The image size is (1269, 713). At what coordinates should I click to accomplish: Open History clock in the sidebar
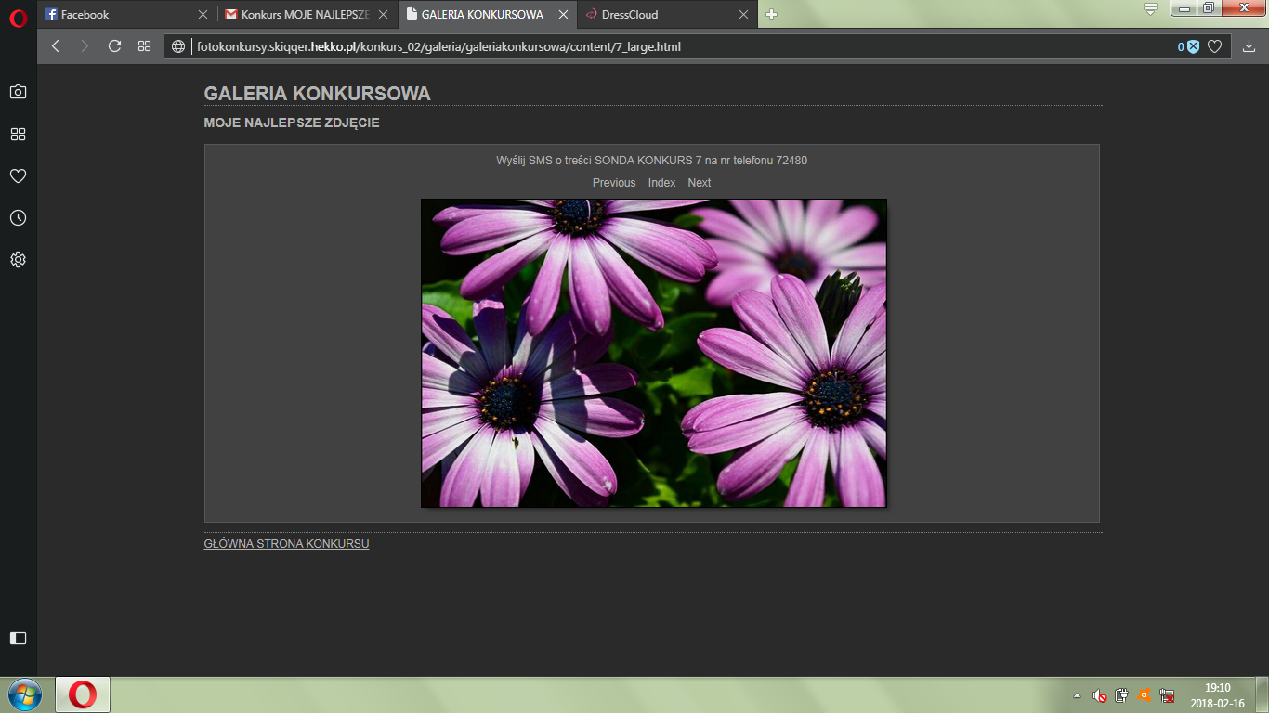[x=18, y=218]
